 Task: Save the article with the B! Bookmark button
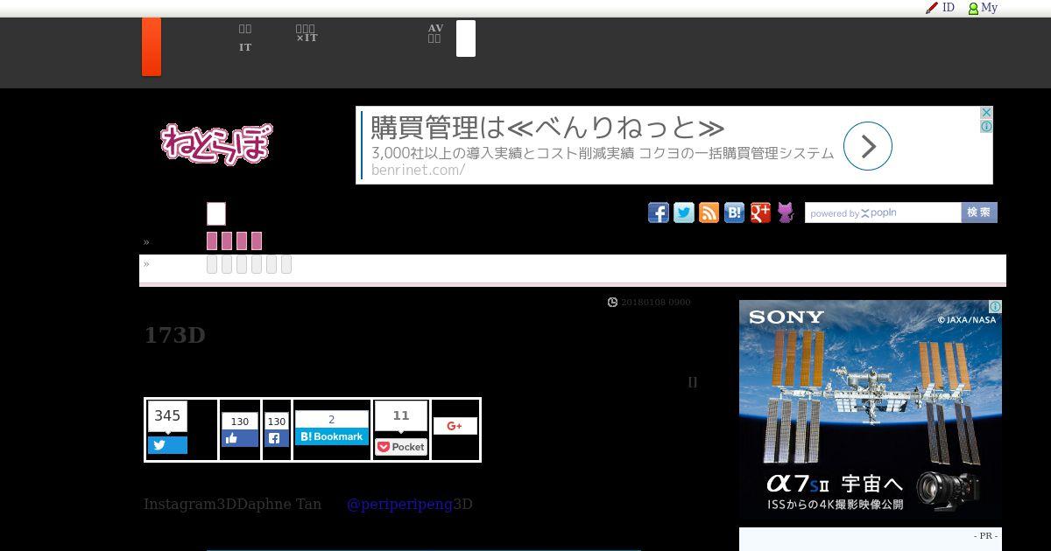click(x=332, y=436)
